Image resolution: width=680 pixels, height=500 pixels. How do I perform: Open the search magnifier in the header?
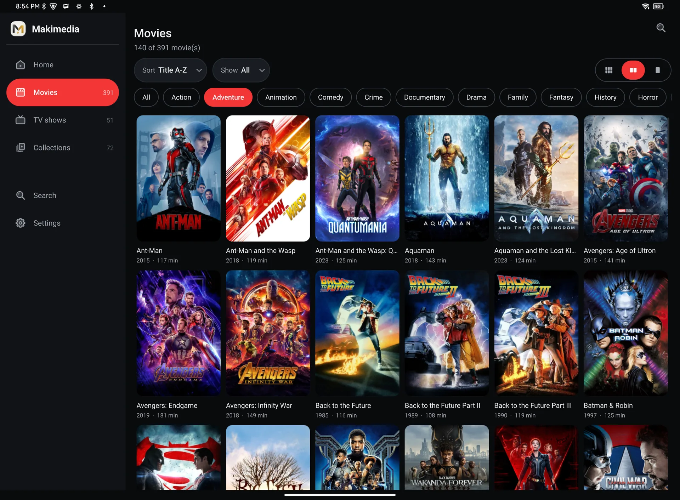click(661, 28)
